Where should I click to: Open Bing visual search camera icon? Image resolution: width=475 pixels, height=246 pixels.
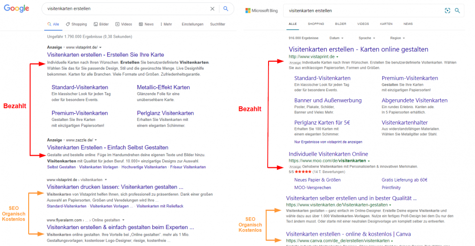pos(447,11)
